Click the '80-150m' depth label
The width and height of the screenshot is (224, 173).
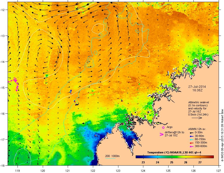pos(200,139)
